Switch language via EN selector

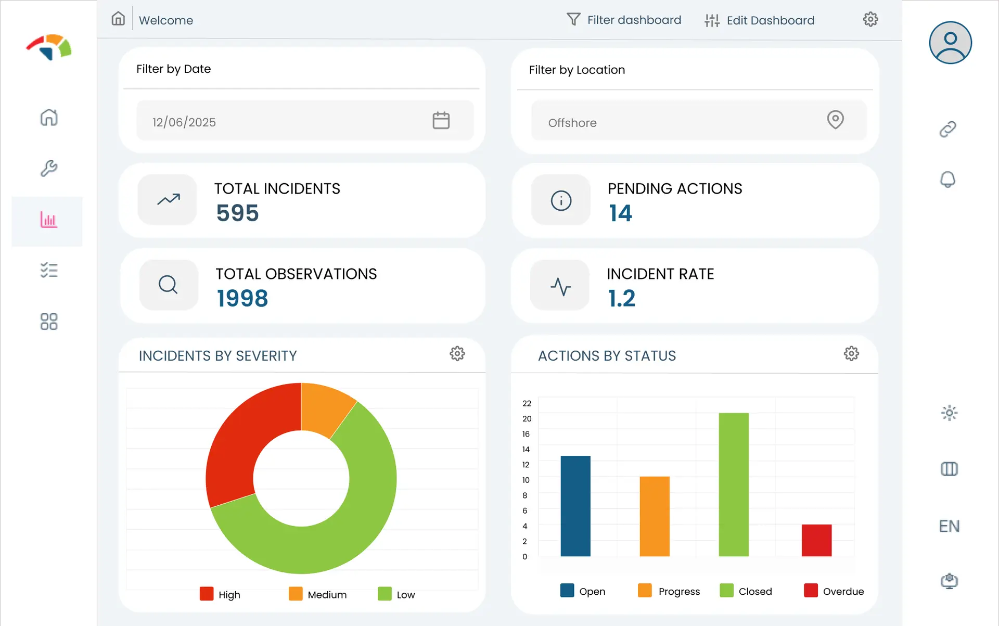[x=949, y=526]
